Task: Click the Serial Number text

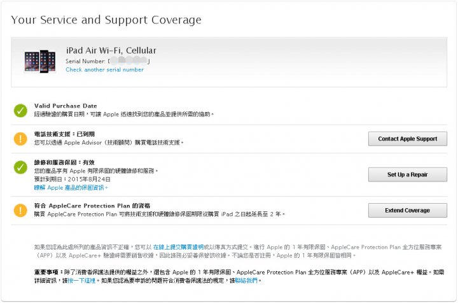Action: point(108,61)
